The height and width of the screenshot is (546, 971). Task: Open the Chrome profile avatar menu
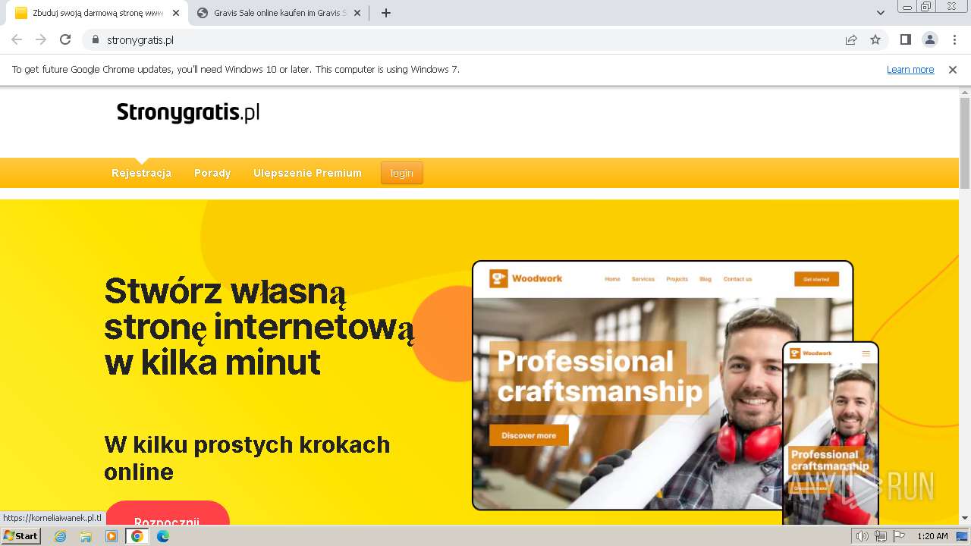click(929, 39)
